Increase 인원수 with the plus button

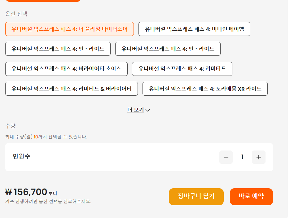coord(259,157)
